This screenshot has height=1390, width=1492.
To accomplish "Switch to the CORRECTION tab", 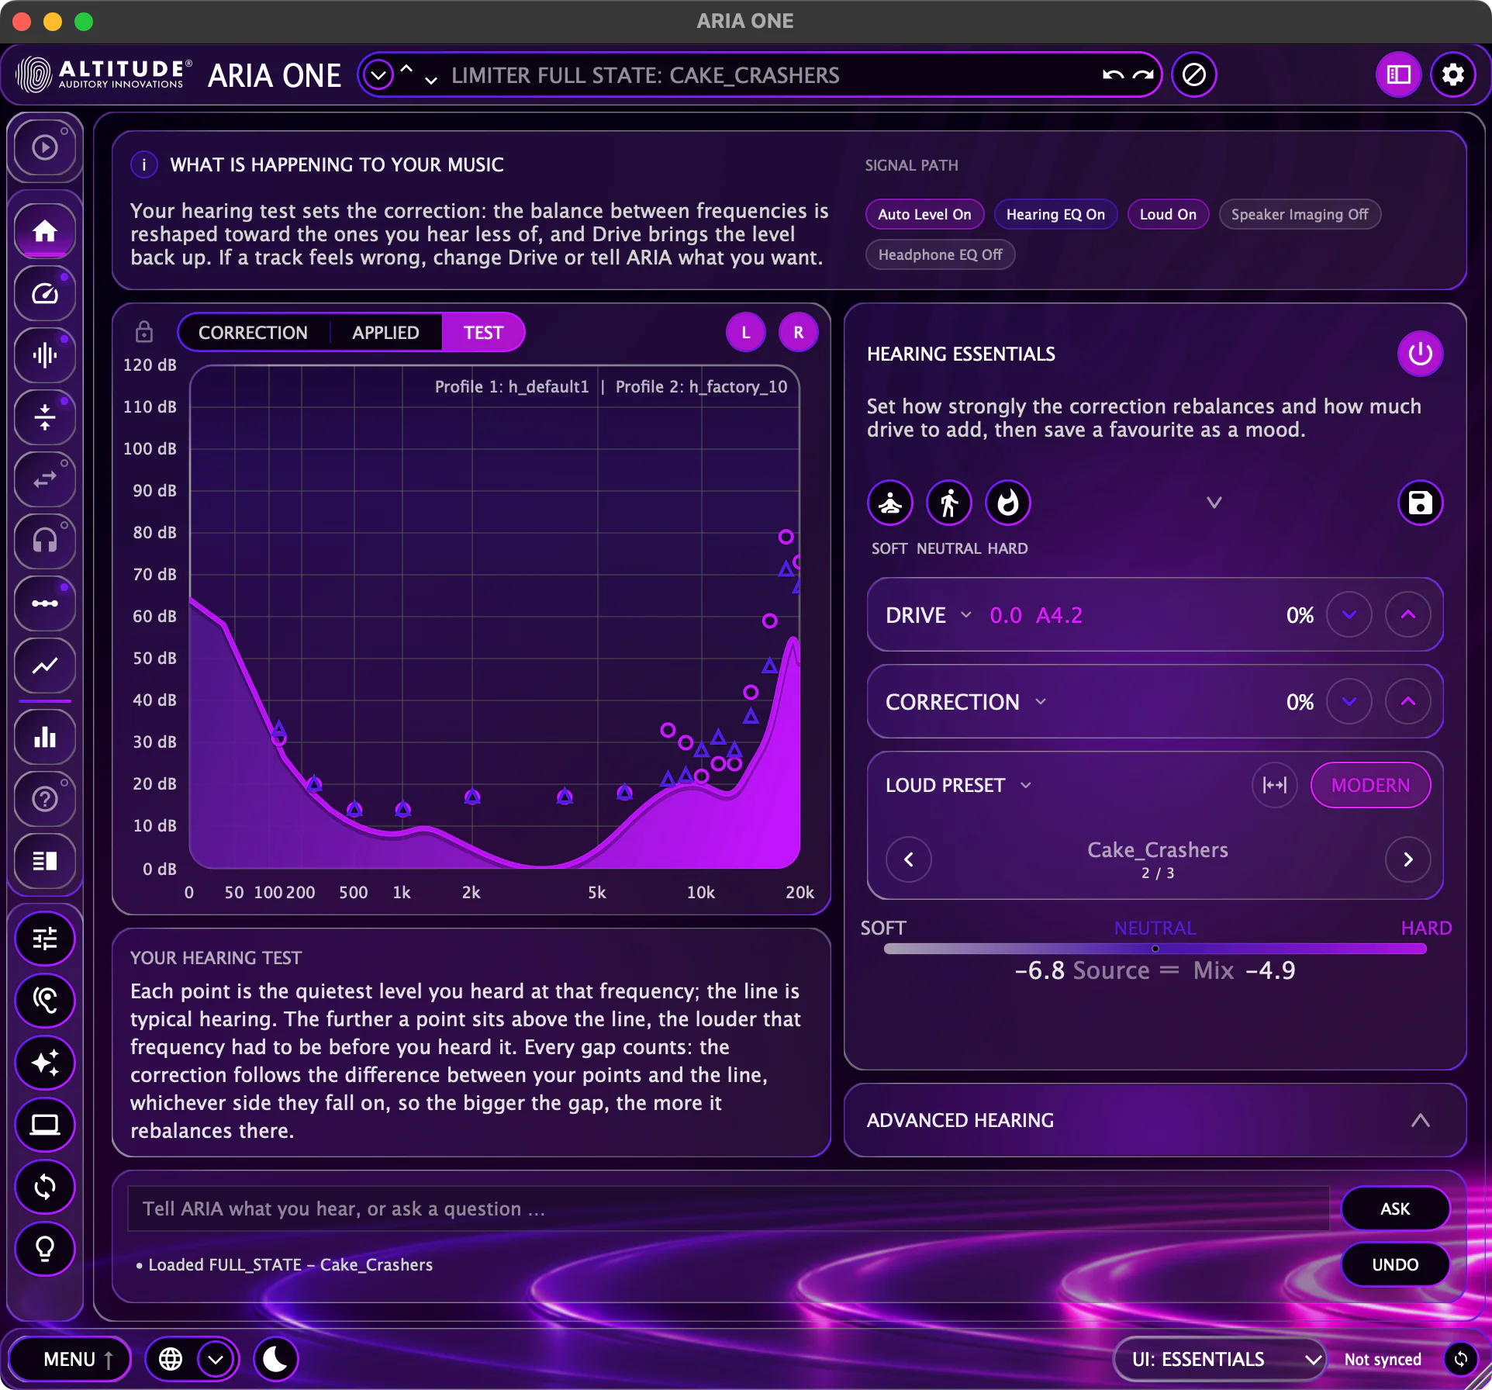I will 253,333.
